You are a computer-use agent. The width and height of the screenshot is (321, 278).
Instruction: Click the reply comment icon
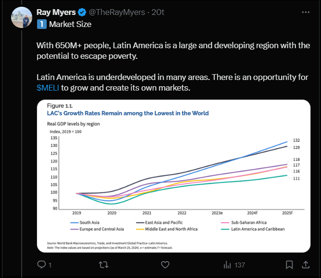pos(41,265)
